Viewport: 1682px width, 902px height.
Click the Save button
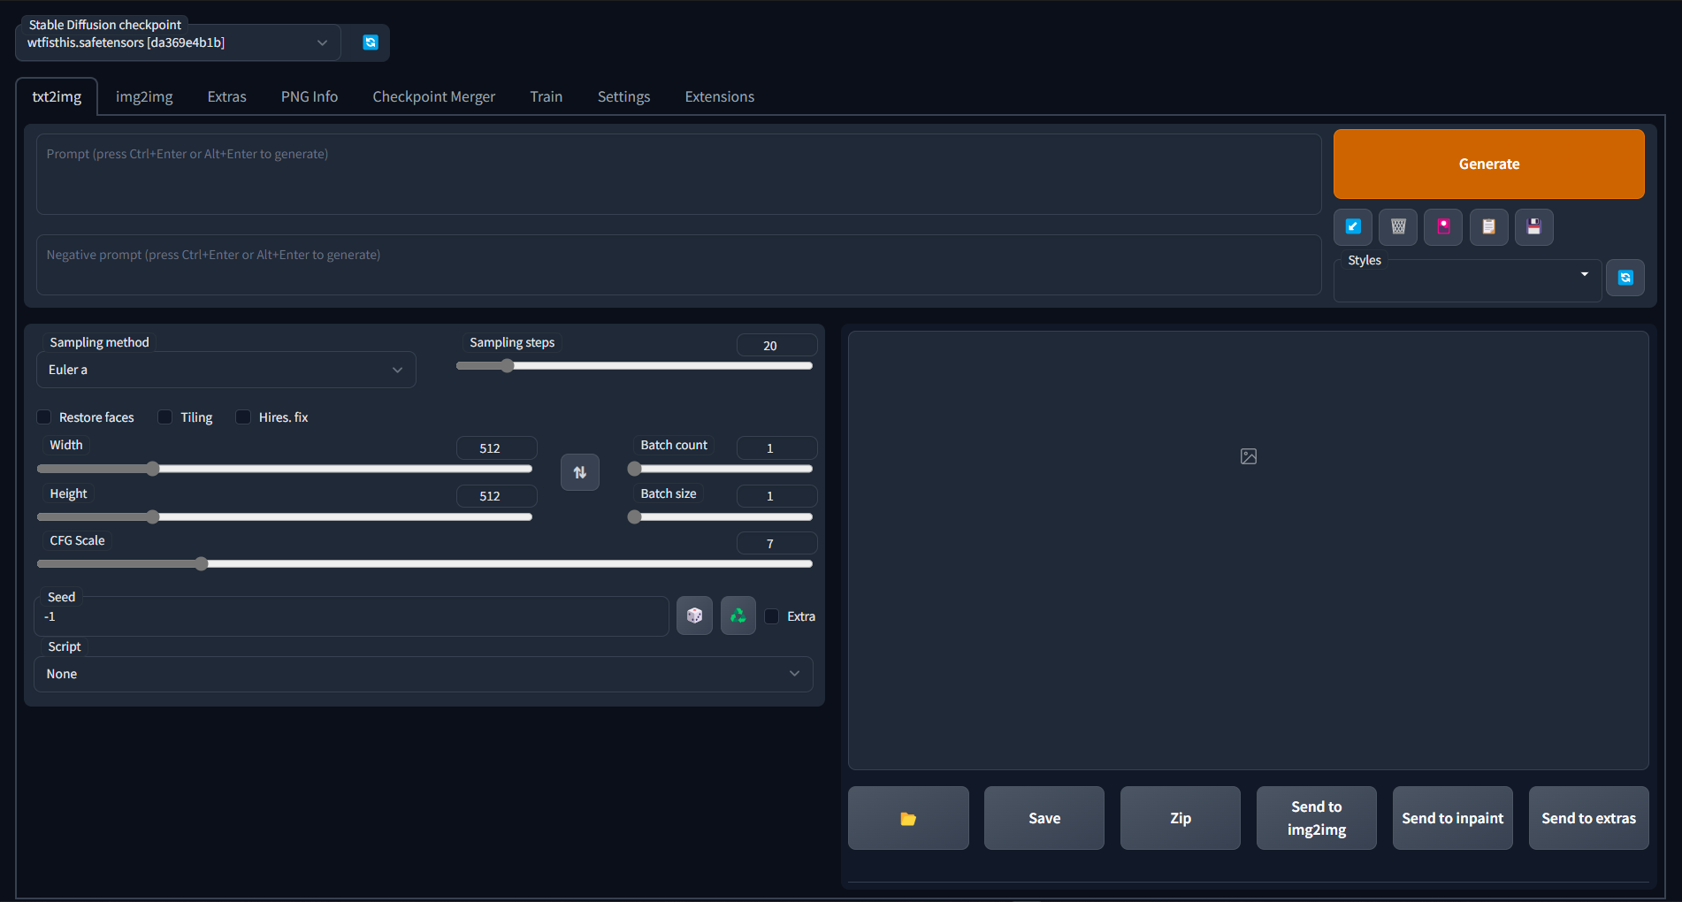click(1044, 818)
